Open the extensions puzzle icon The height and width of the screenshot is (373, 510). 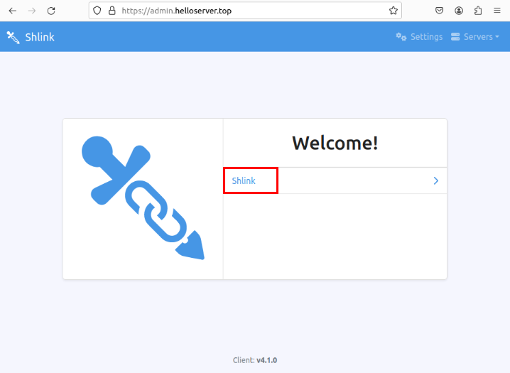coord(478,11)
